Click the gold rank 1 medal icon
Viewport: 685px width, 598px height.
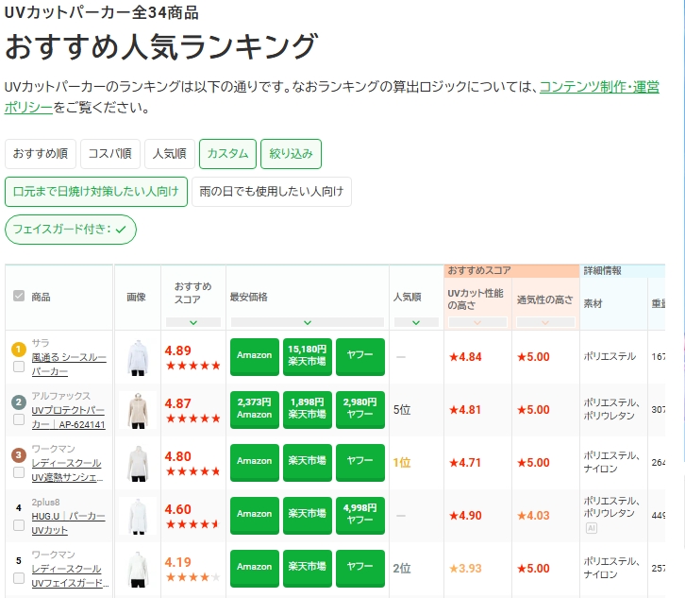[18, 350]
